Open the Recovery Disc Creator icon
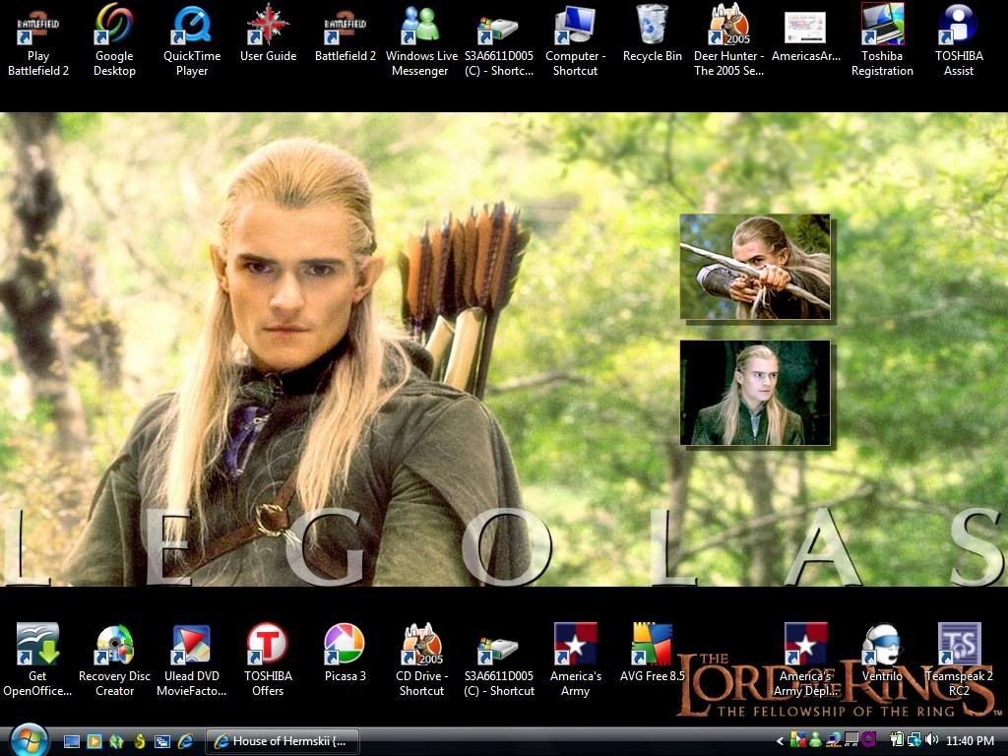The height and width of the screenshot is (756, 1008). coord(114,645)
